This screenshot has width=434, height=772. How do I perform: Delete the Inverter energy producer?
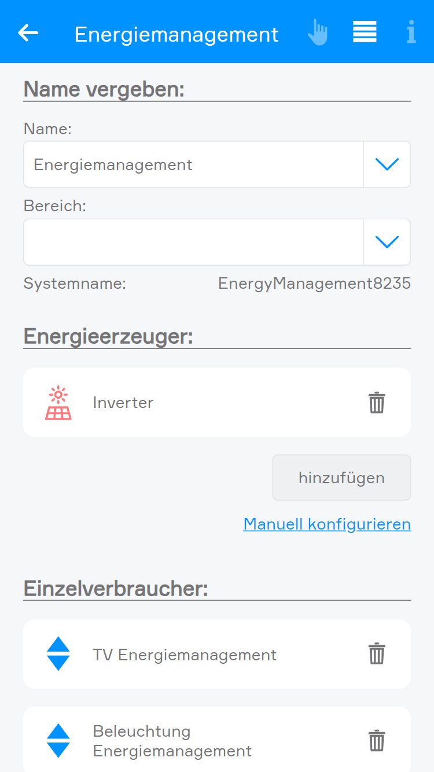377,402
